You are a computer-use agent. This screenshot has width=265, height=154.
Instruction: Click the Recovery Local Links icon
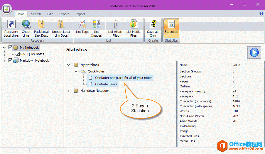click(11, 24)
